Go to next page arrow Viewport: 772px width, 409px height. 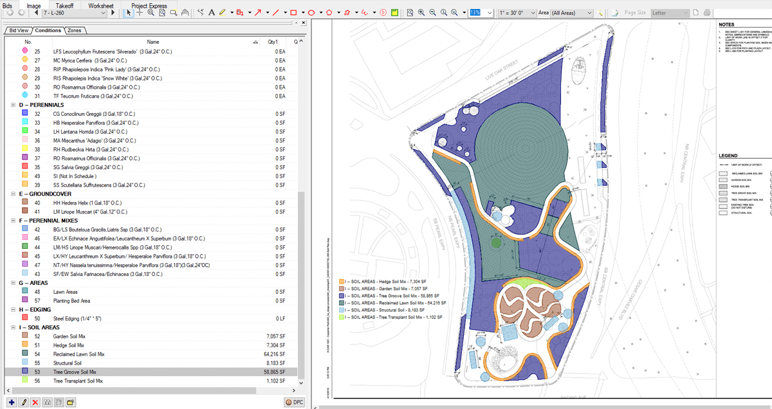point(113,13)
